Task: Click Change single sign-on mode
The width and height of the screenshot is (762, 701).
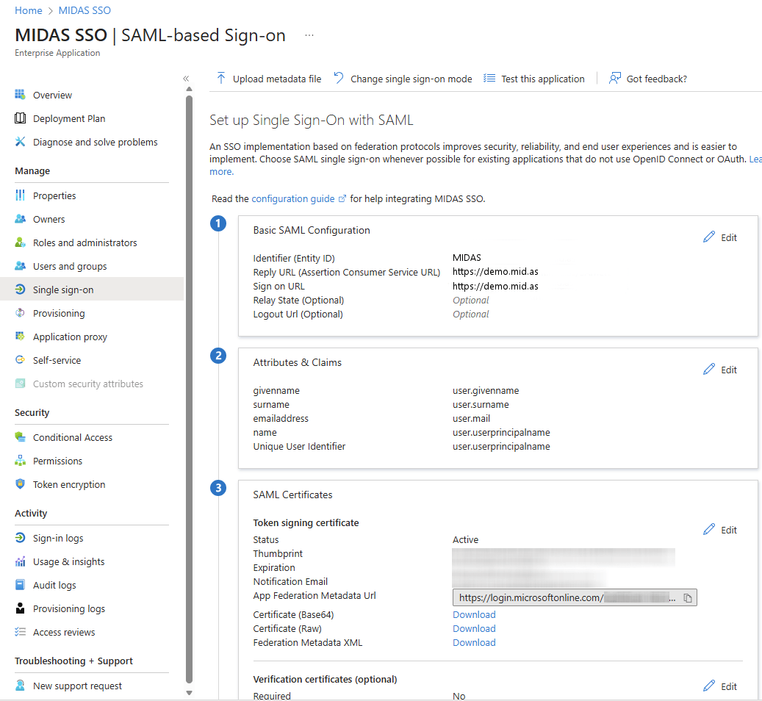Action: pos(411,78)
